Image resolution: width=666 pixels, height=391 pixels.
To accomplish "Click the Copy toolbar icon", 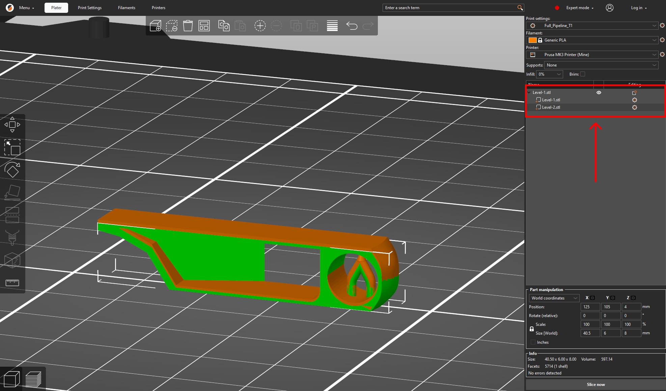I will (x=224, y=26).
